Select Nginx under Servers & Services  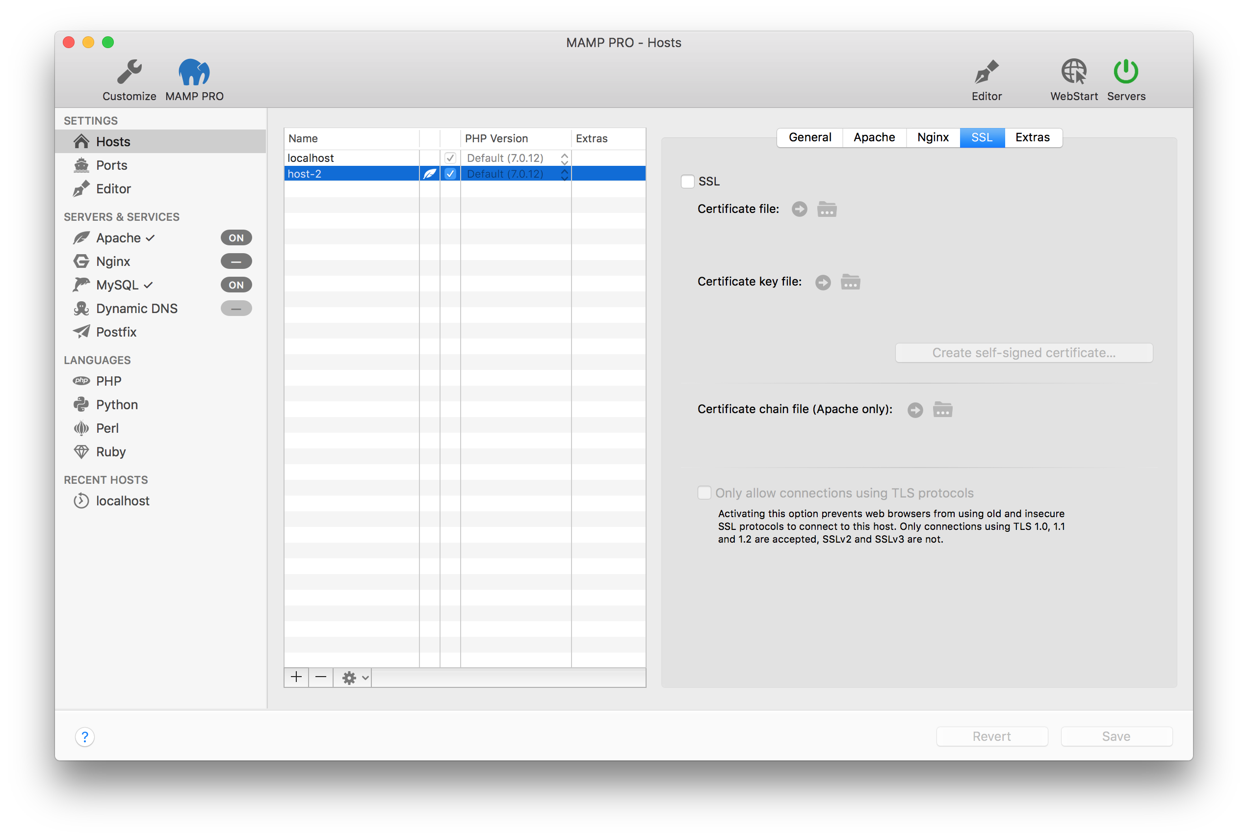(x=113, y=261)
